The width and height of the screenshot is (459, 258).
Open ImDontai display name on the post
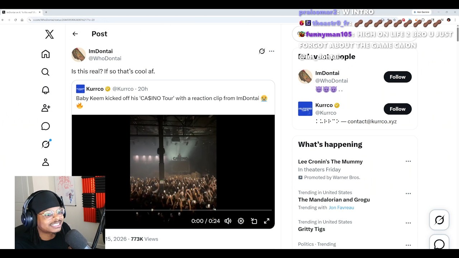[100, 51]
